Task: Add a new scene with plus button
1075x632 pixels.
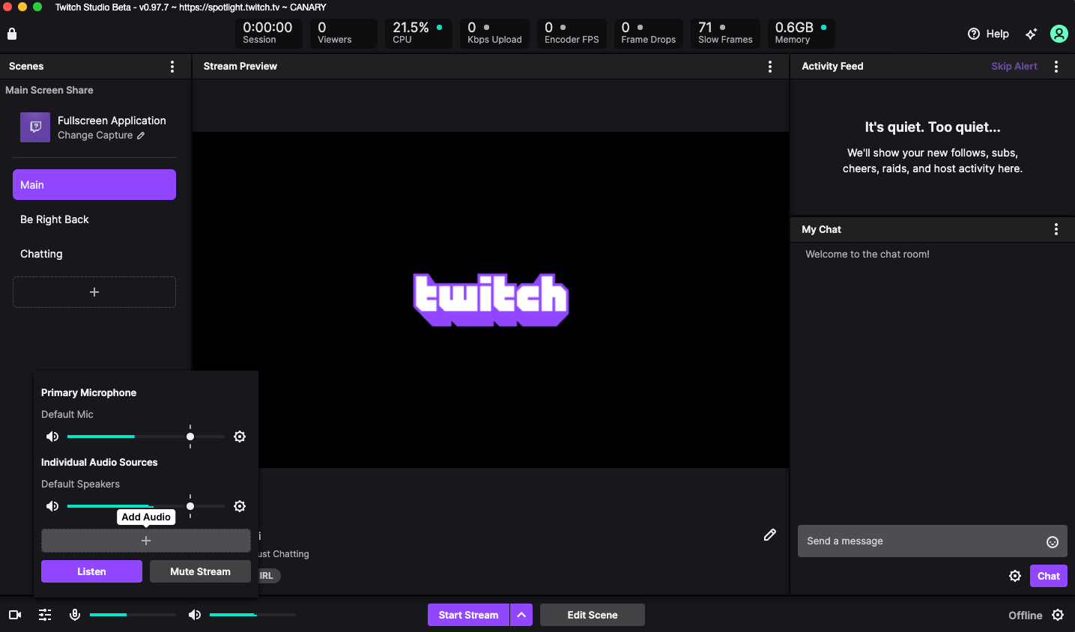Action: pyautogui.click(x=94, y=292)
